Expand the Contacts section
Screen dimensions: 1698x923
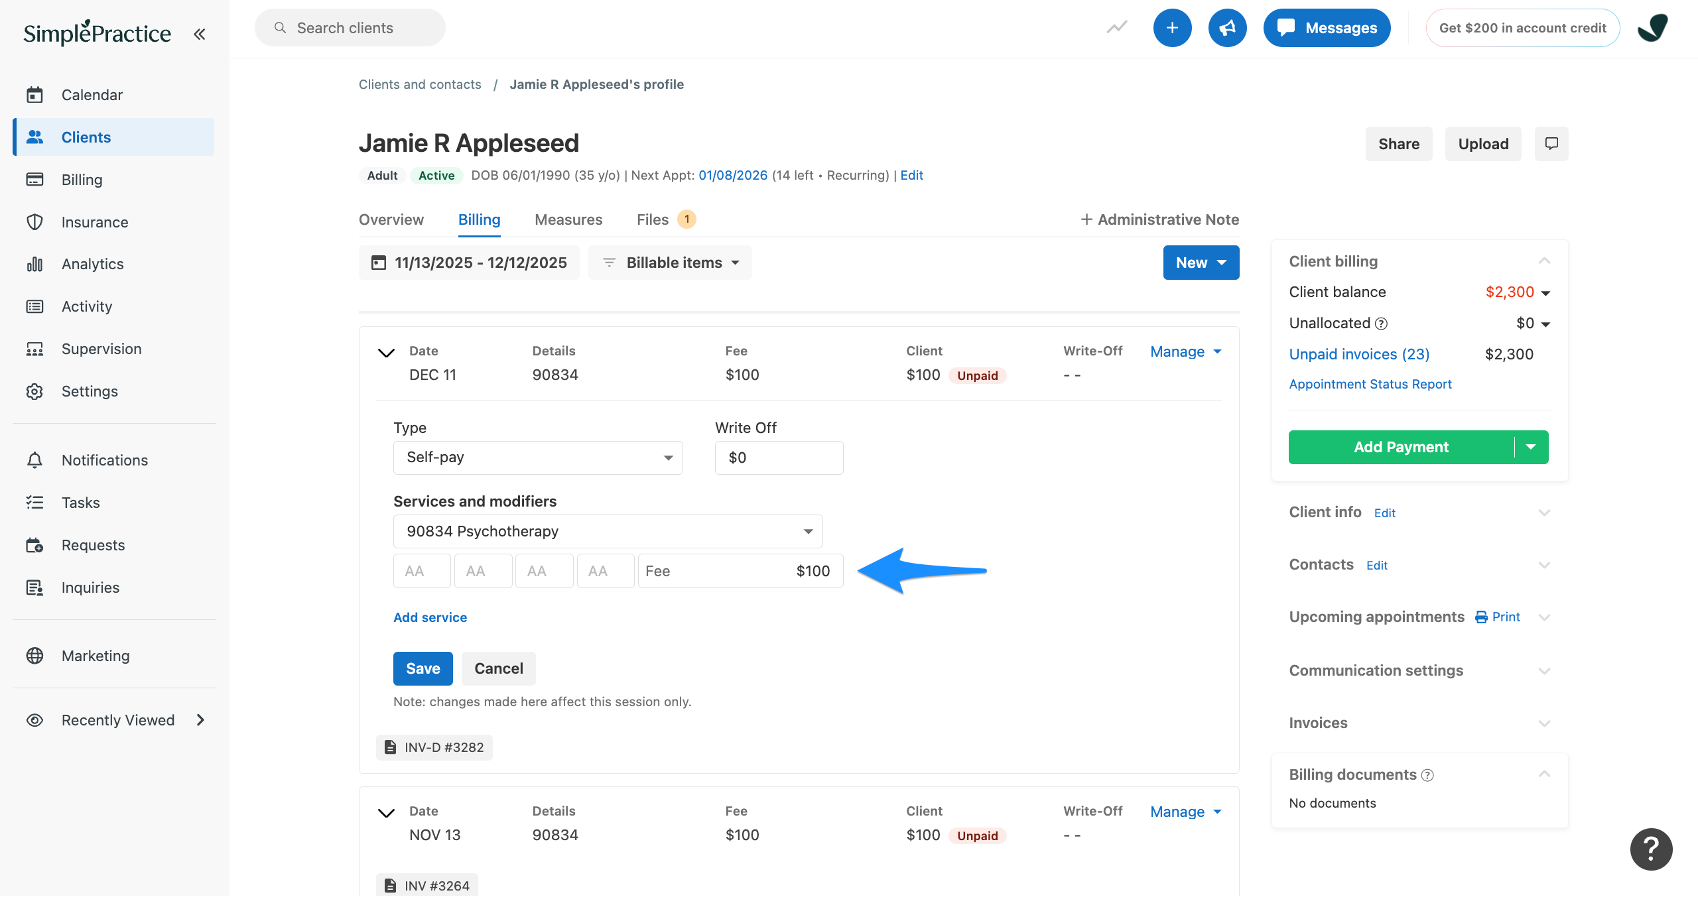(1544, 565)
